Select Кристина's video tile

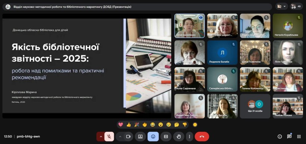pos(288,79)
